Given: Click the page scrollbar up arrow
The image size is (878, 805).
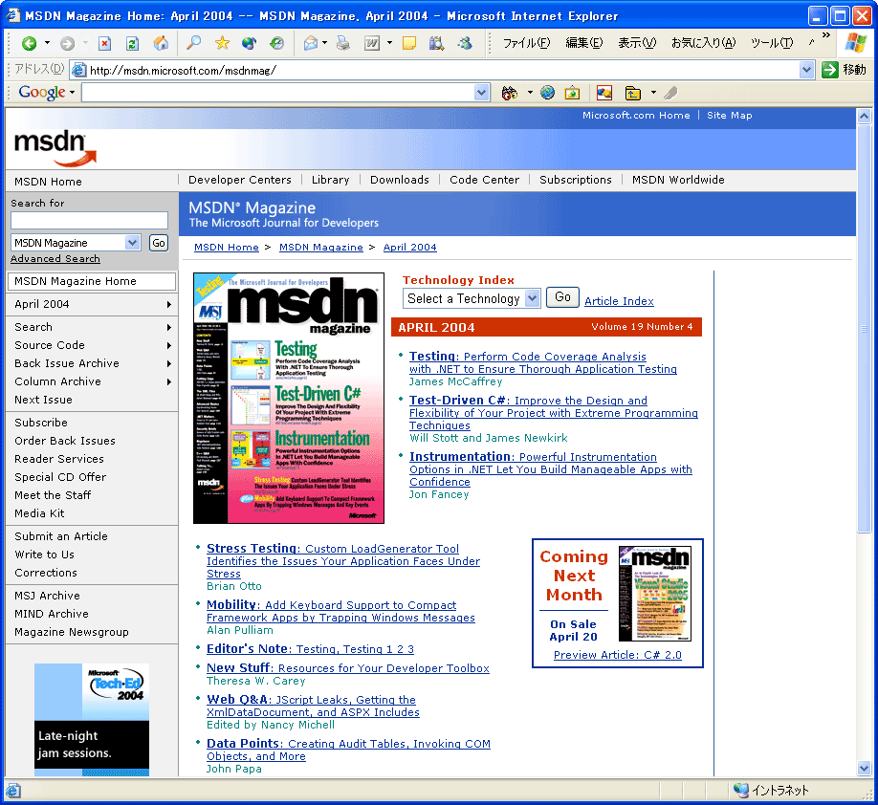Looking at the screenshot, I should tap(864, 117).
